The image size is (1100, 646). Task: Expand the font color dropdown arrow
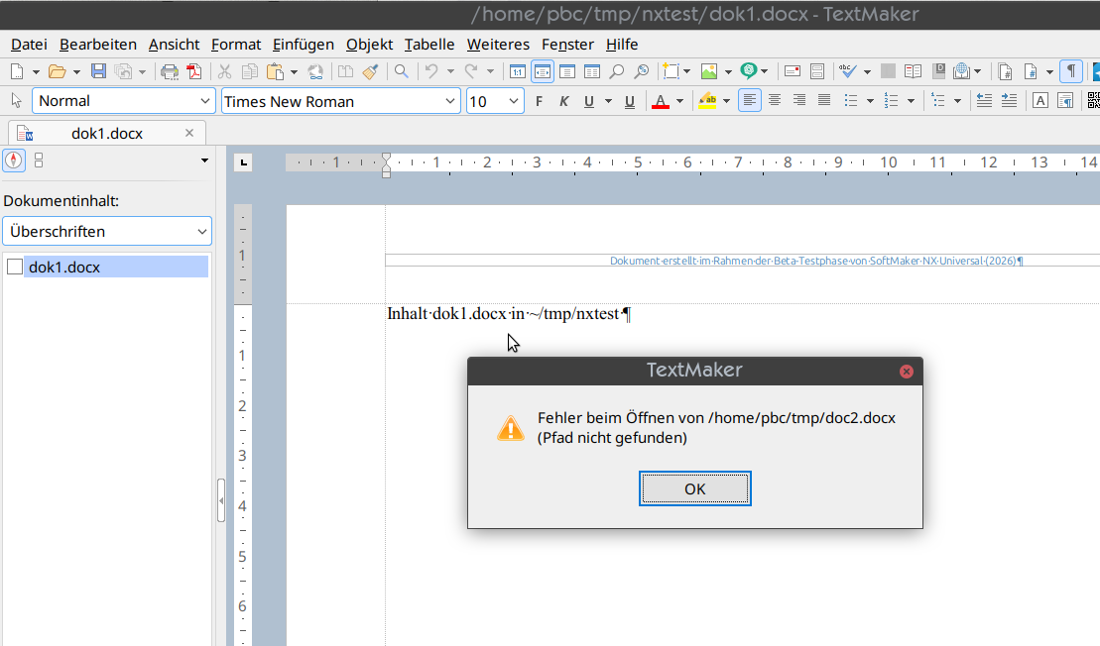click(679, 102)
